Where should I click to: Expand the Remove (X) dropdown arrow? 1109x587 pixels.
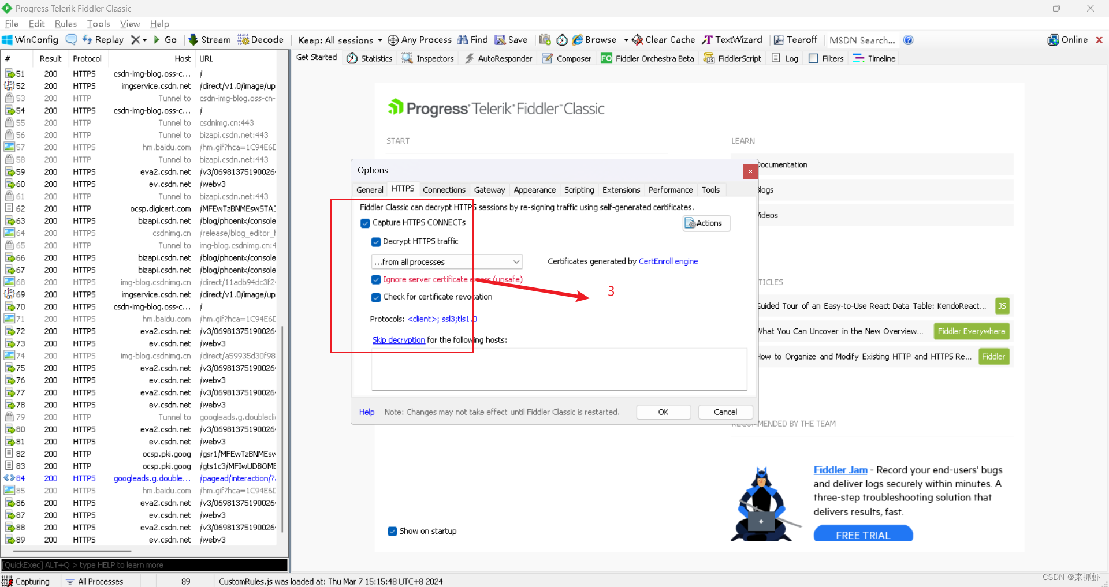145,40
